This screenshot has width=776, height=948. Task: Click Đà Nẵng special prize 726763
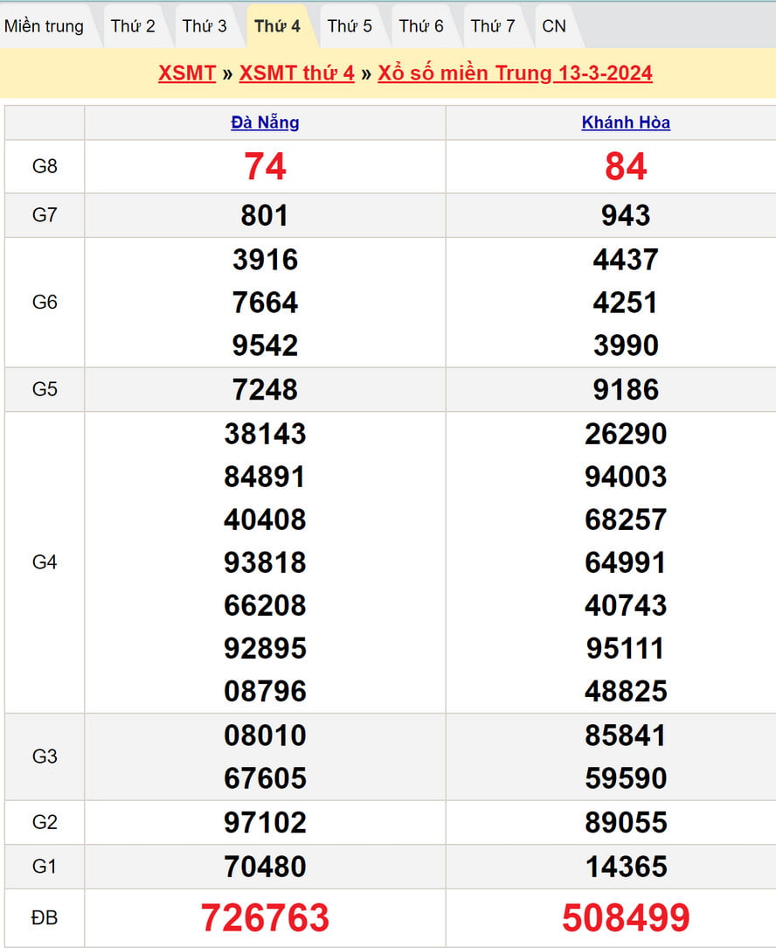click(265, 917)
